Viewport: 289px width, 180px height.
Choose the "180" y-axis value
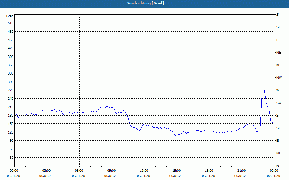click(11, 116)
